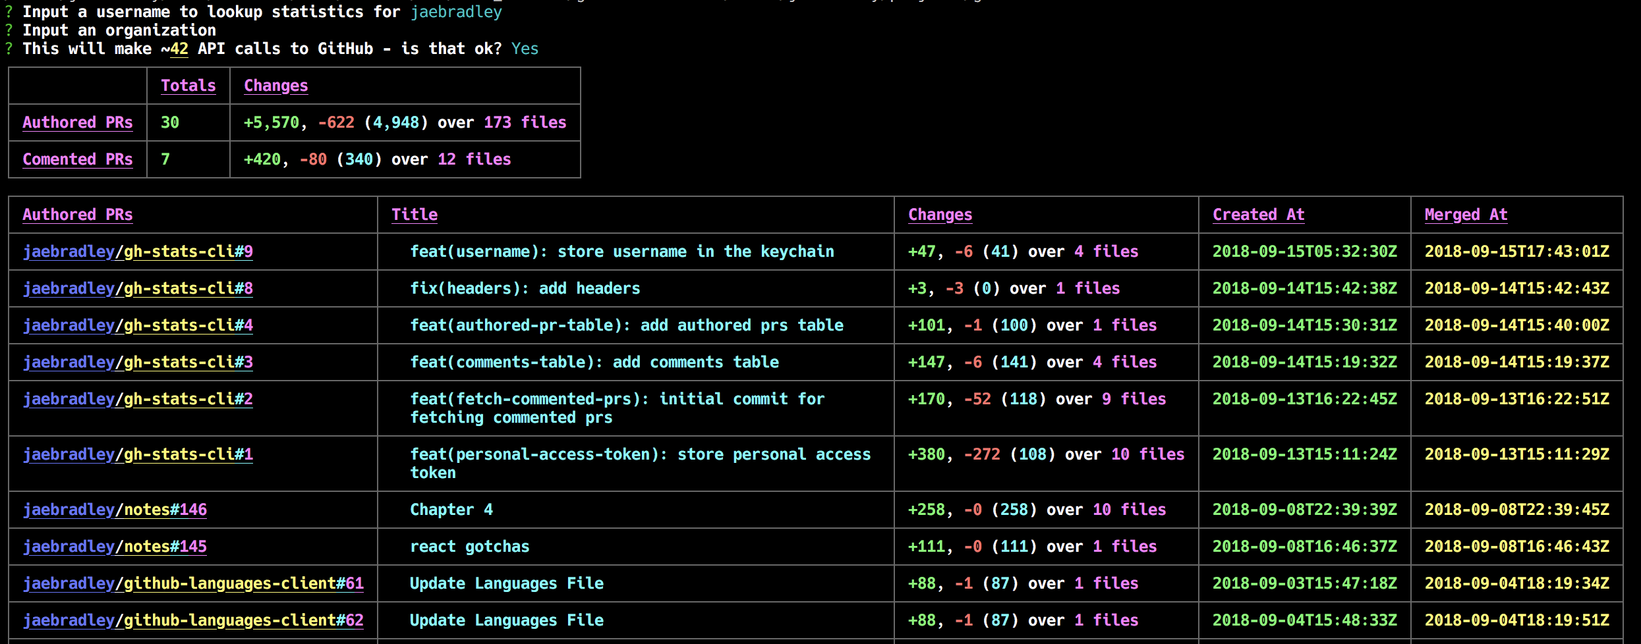Click the authored total value 30

(x=170, y=122)
